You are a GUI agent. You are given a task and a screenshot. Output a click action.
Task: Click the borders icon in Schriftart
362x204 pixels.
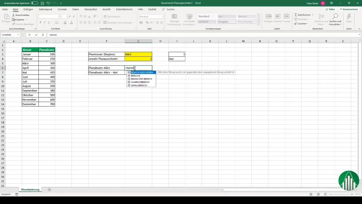click(57, 22)
